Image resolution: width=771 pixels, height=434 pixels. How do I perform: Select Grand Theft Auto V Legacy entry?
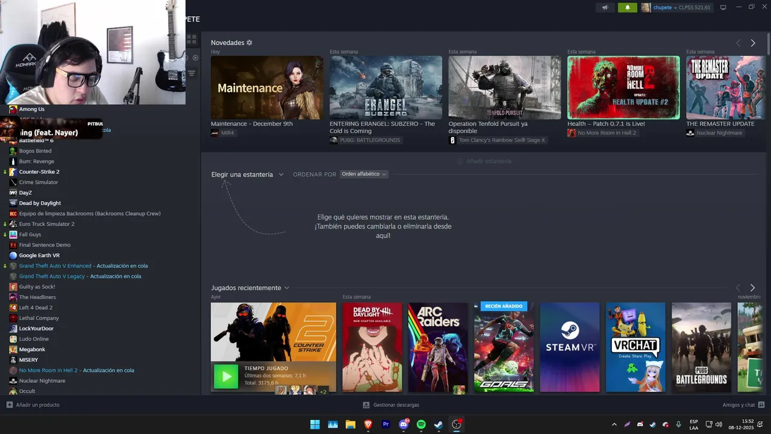pyautogui.click(x=80, y=276)
